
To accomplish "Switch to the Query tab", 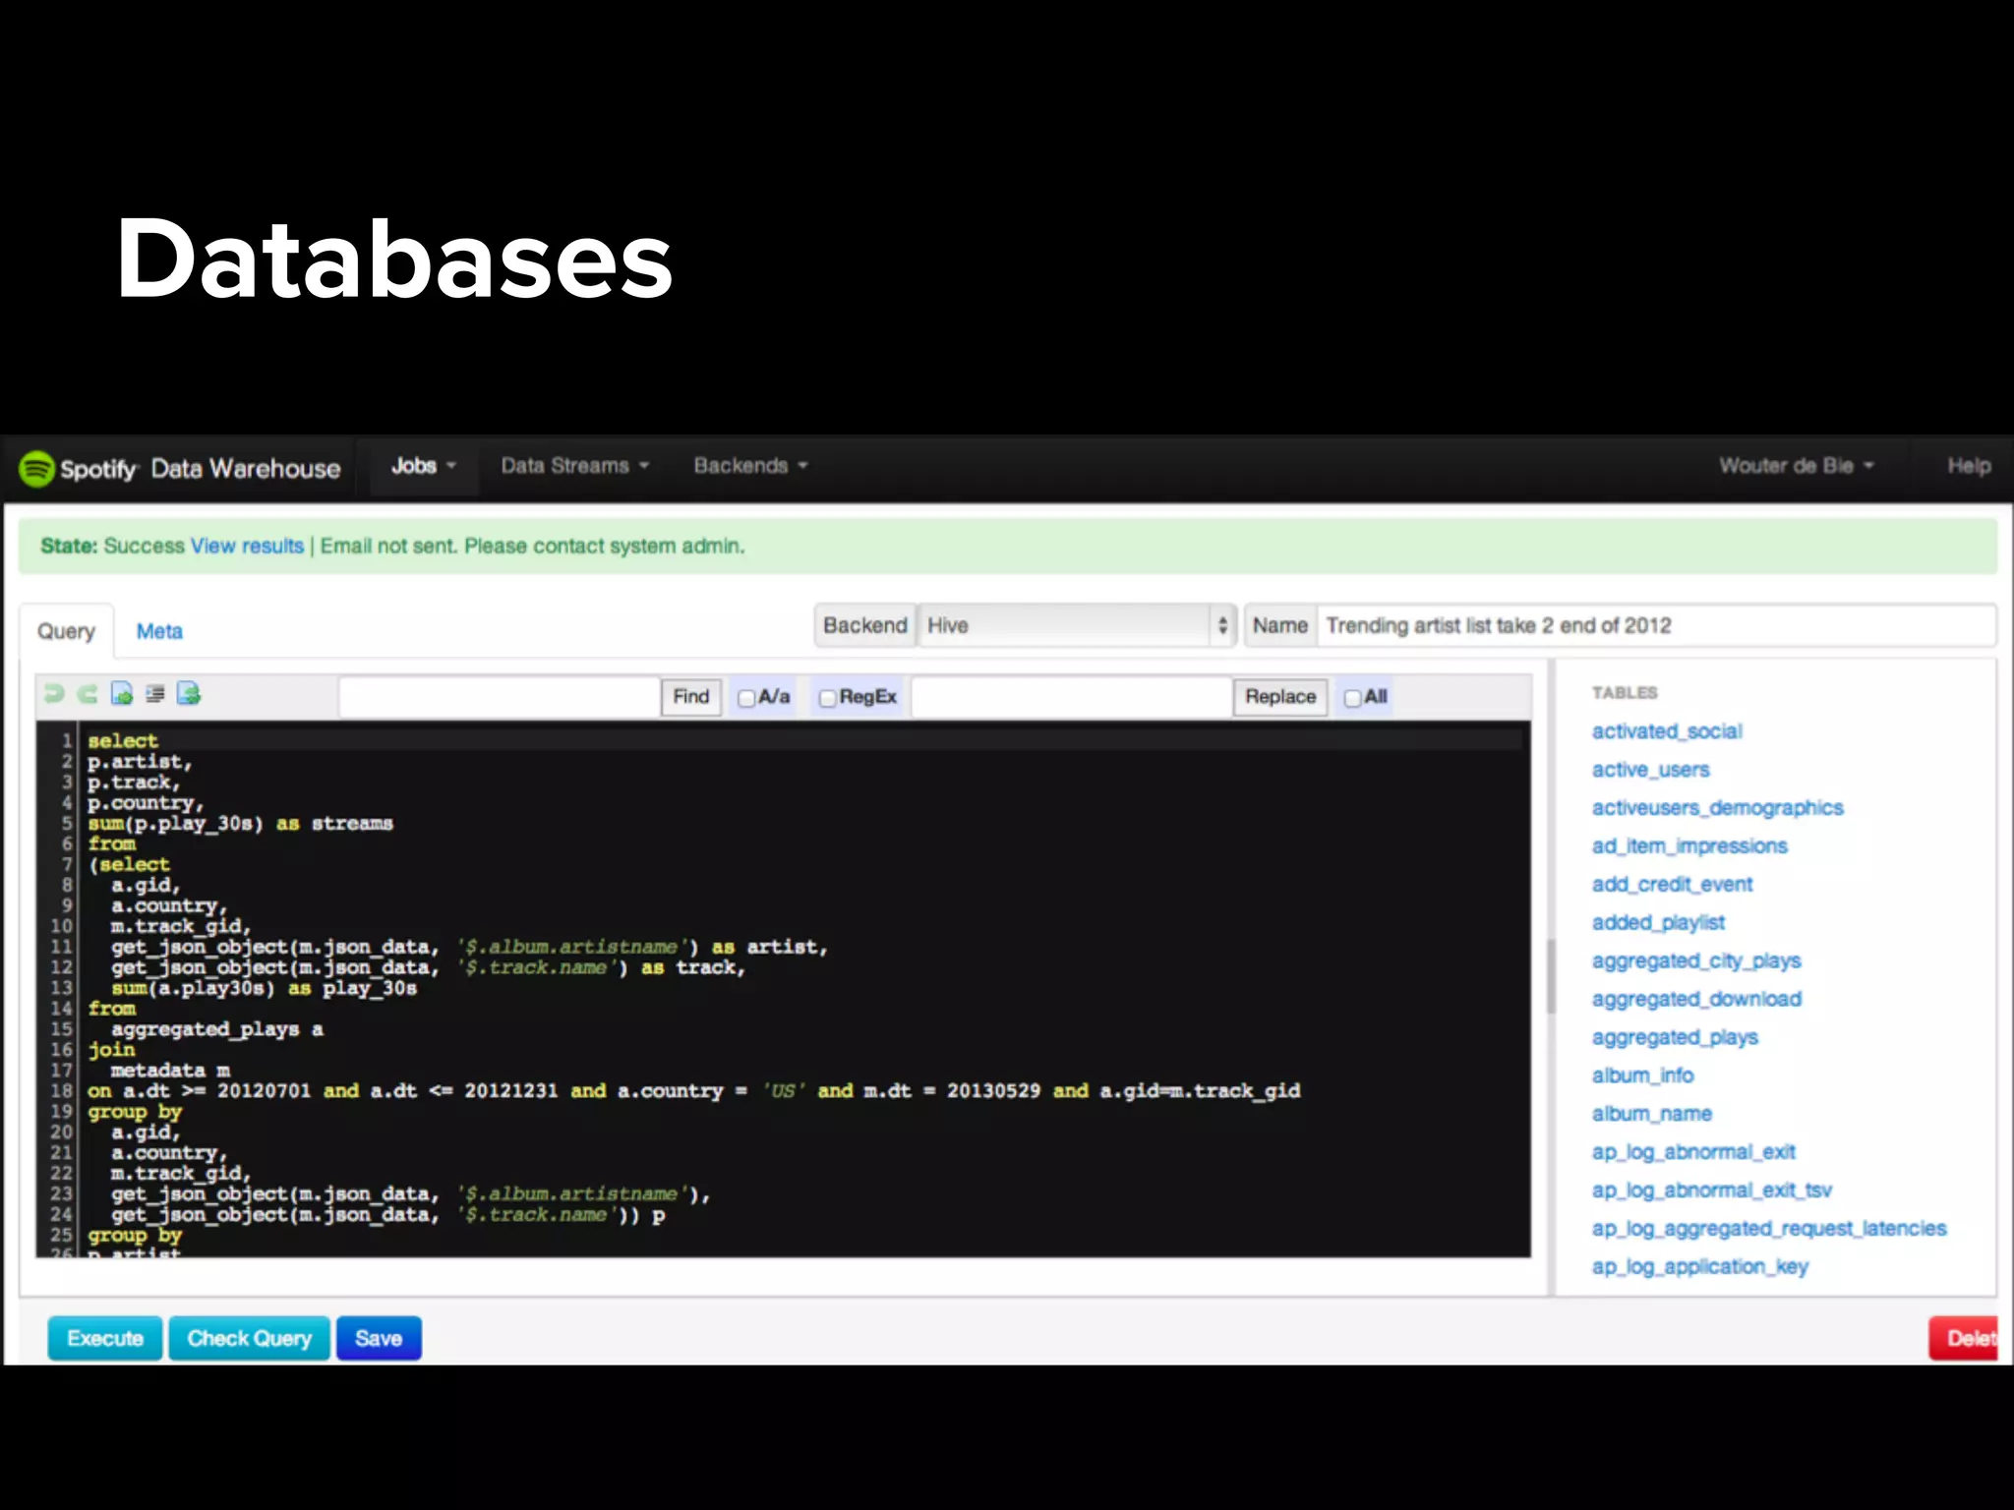I will [66, 631].
